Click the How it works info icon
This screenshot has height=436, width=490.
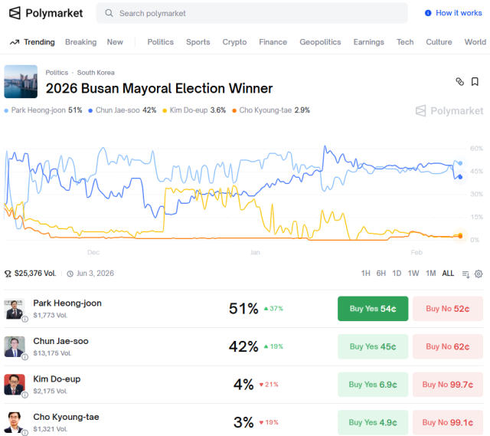click(428, 13)
